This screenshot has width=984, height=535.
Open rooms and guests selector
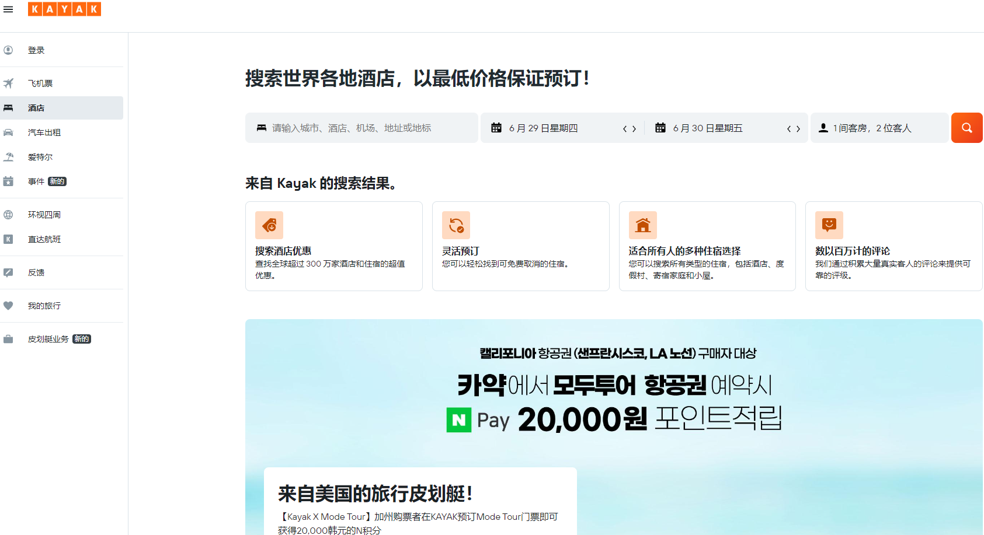[x=879, y=128]
